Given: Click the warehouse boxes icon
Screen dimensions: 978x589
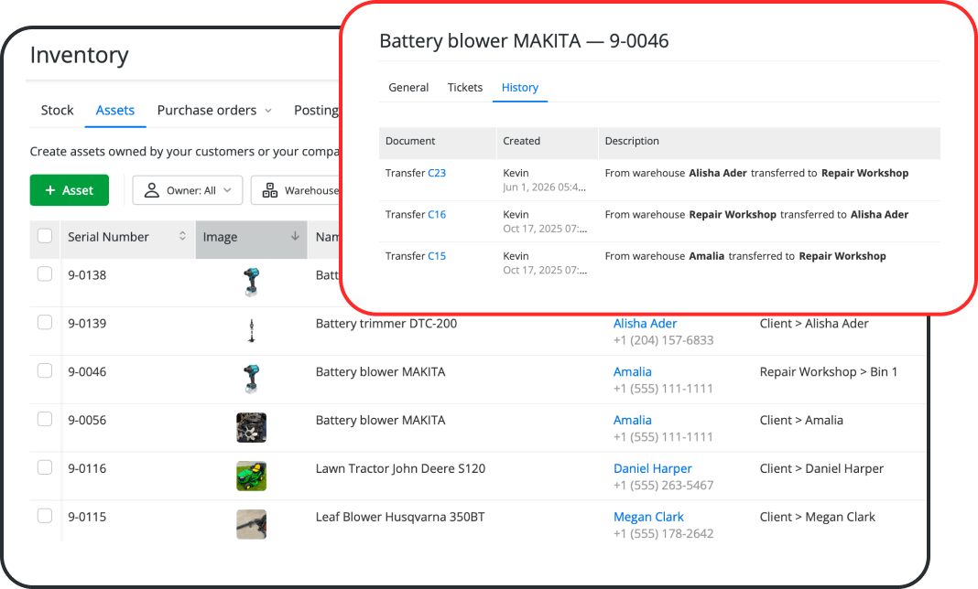Looking at the screenshot, I should (x=270, y=190).
